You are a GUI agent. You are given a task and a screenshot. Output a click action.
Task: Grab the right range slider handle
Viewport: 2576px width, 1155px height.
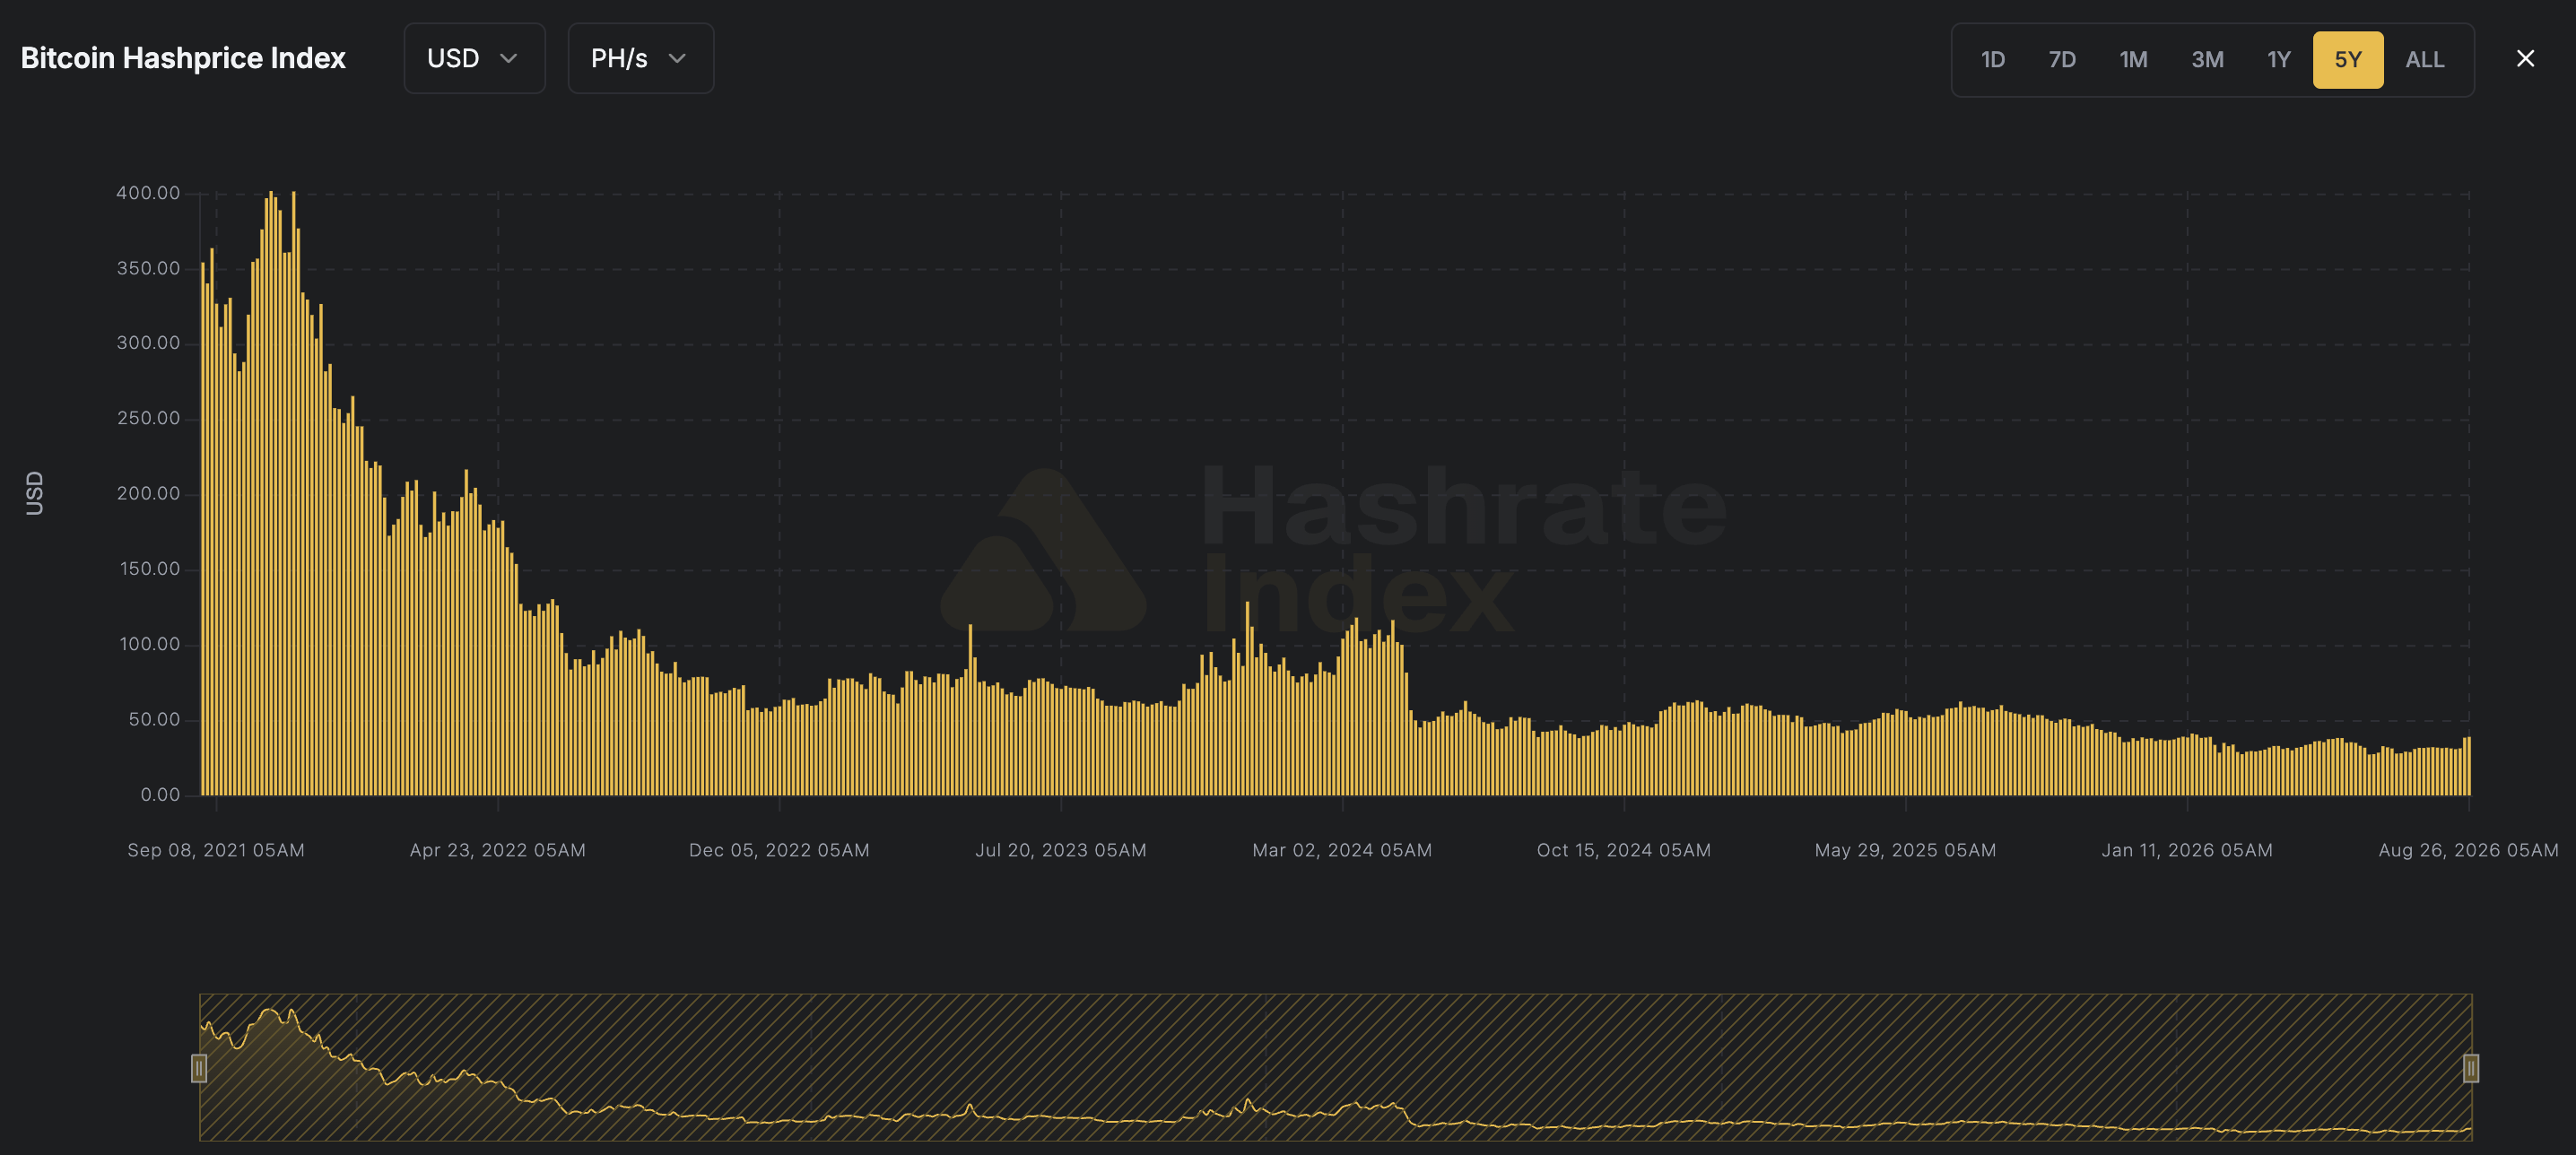coord(2471,1068)
